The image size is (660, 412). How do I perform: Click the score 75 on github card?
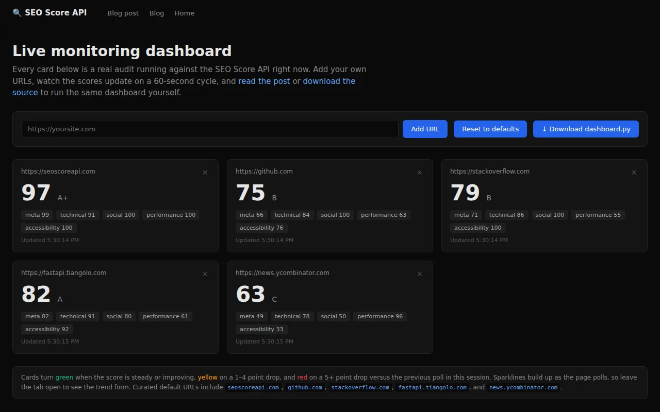point(251,193)
